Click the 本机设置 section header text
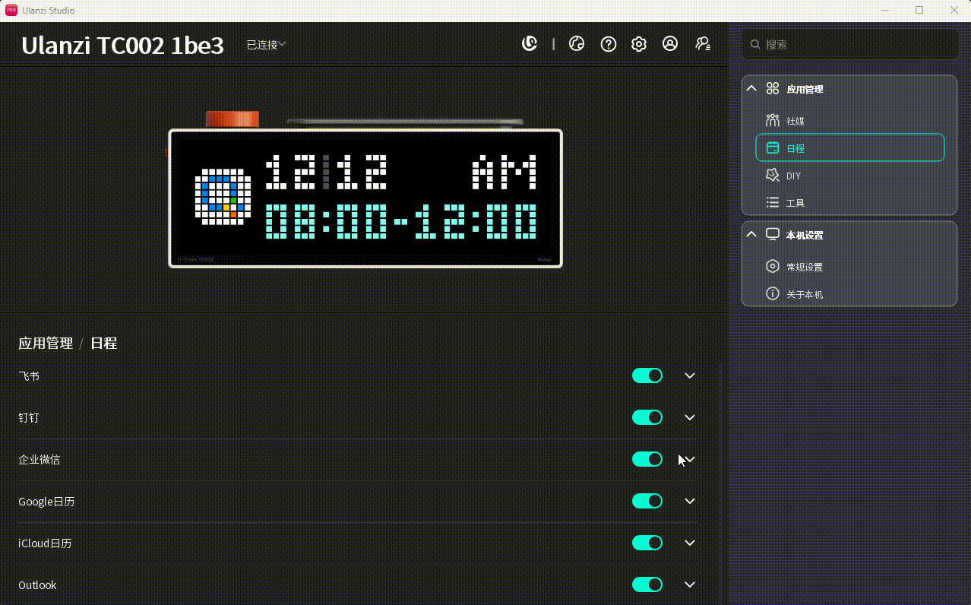The height and width of the screenshot is (605, 971). [x=805, y=235]
